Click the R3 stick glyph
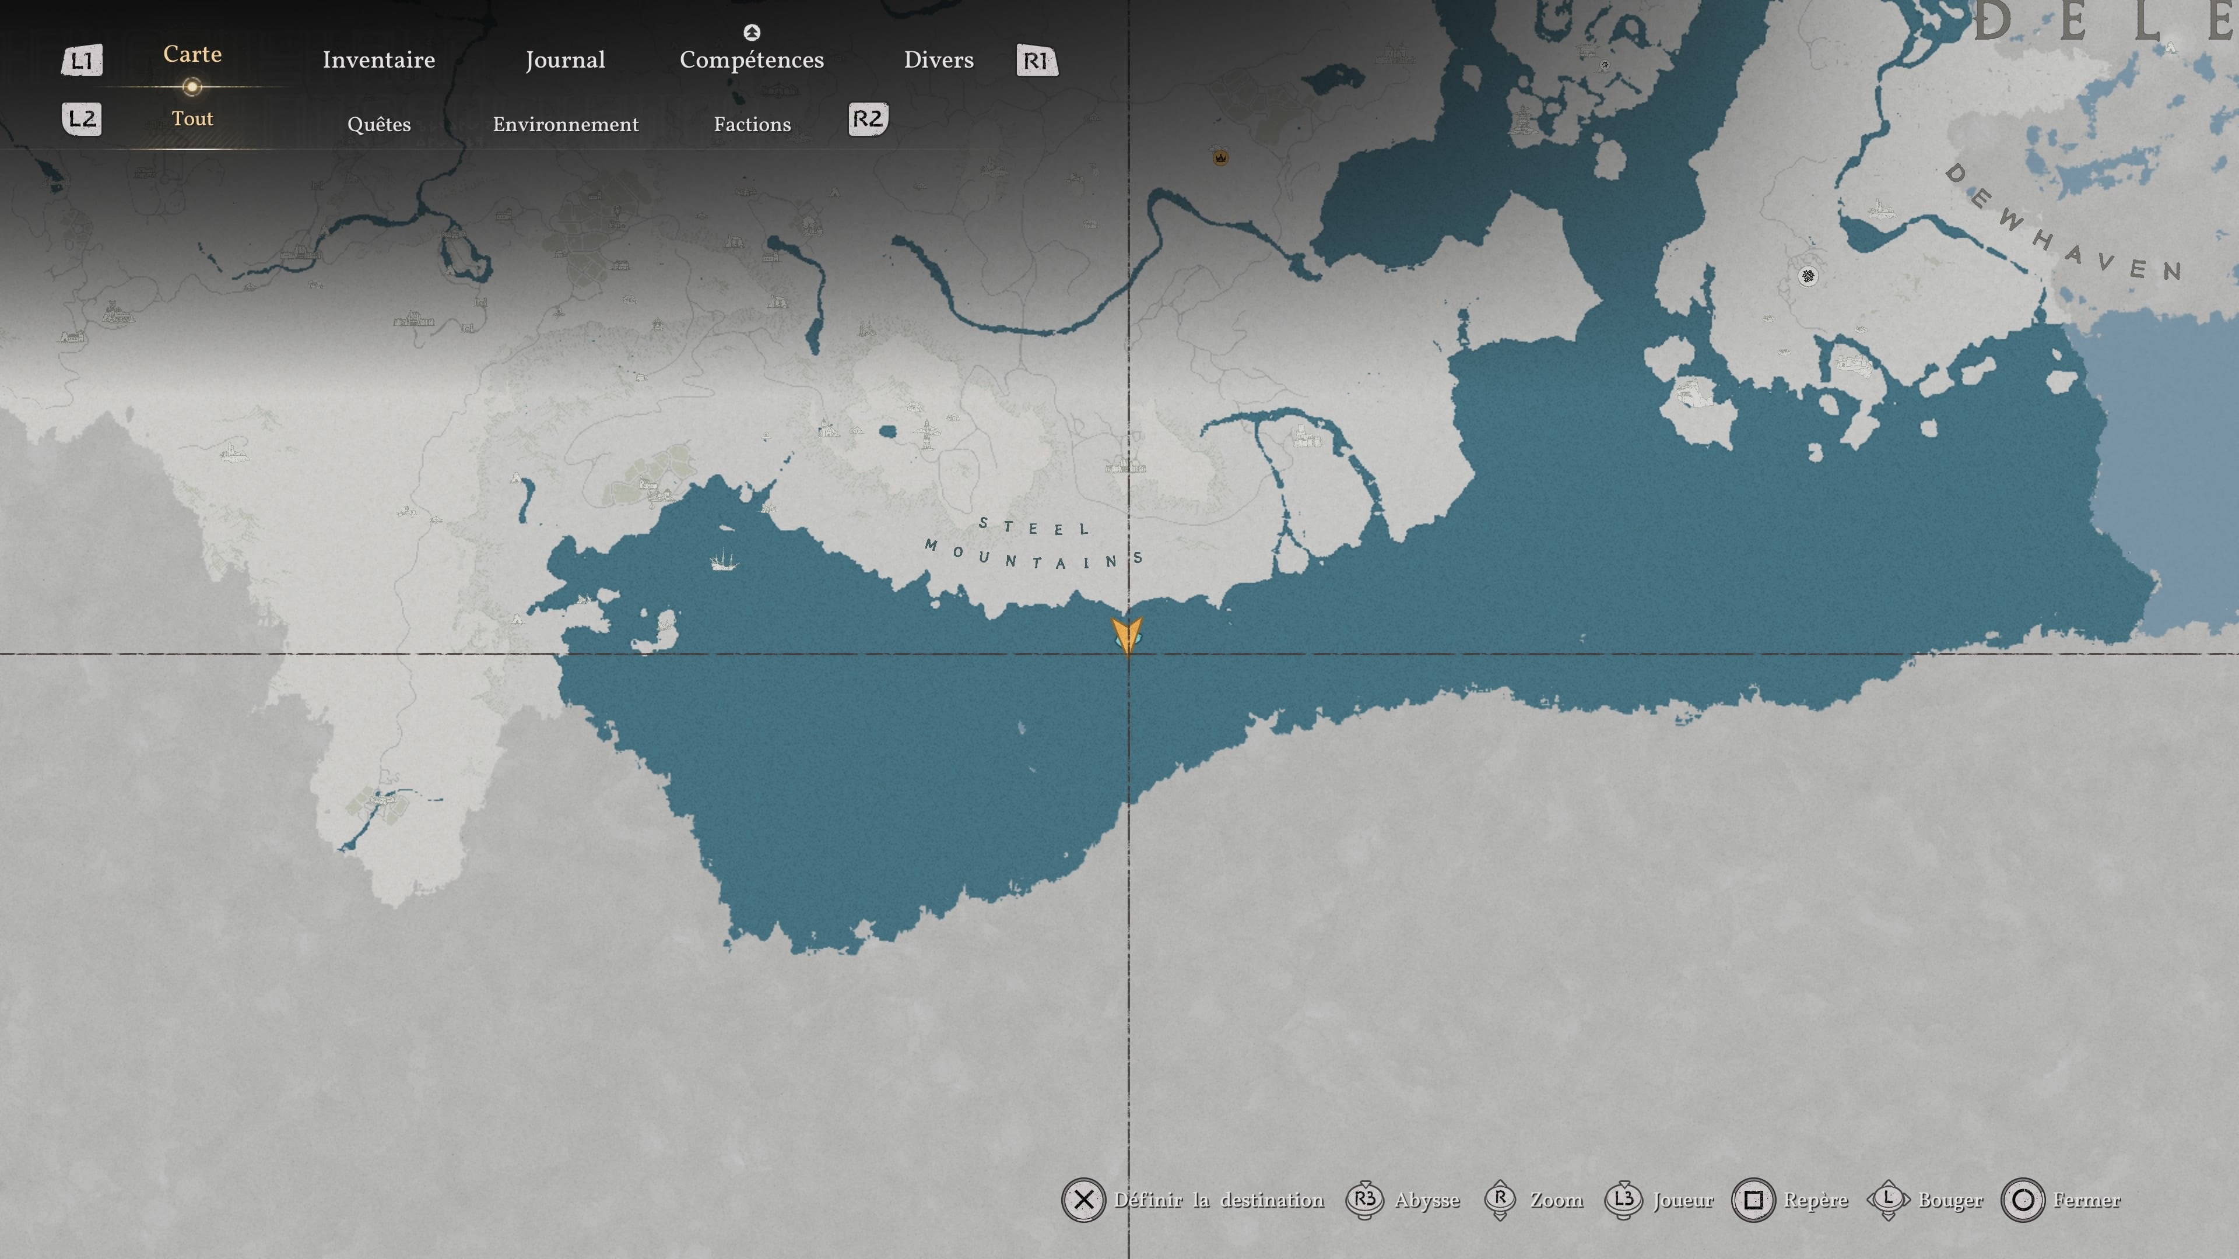Image resolution: width=2239 pixels, height=1259 pixels. (1364, 1200)
